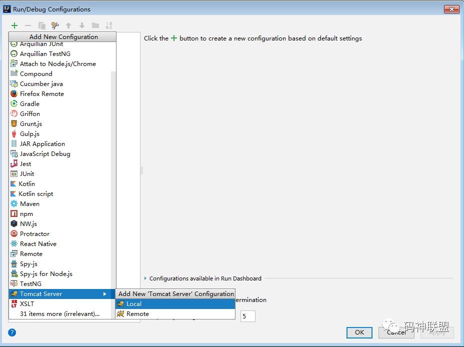Select JavaScript Debug configuration
The width and height of the screenshot is (464, 347).
coord(60,154)
